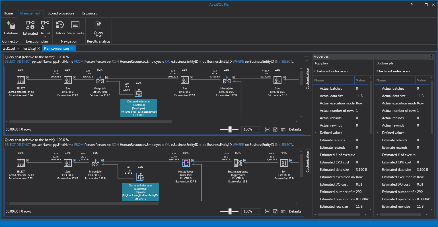Click the Estimated execution plan icon
The height and width of the screenshot is (227, 438).
click(x=30, y=25)
